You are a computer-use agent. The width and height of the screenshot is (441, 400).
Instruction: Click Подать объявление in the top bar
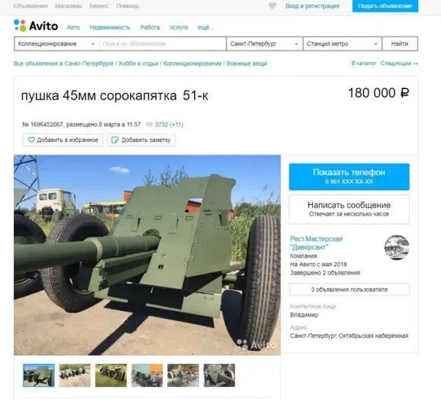(x=385, y=6)
